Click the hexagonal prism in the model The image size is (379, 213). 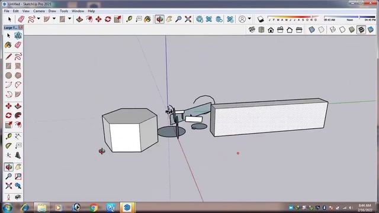tap(130, 130)
